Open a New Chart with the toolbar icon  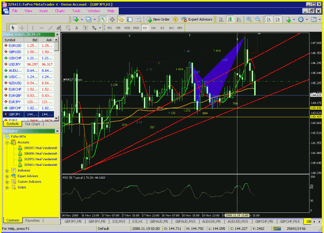pyautogui.click(x=76, y=19)
